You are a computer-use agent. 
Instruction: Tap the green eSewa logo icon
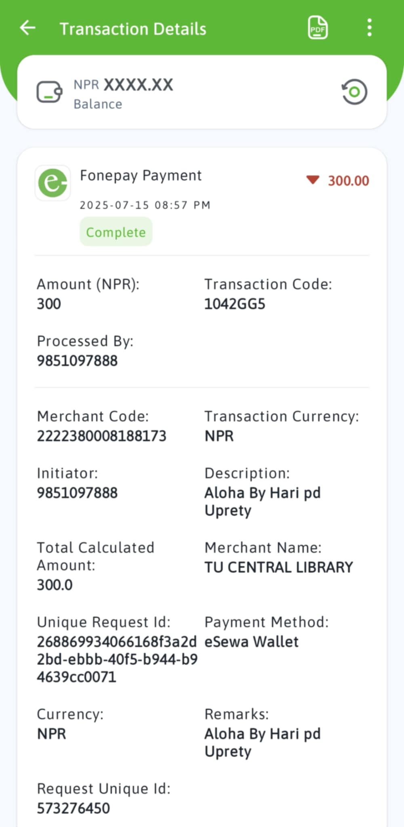[53, 183]
